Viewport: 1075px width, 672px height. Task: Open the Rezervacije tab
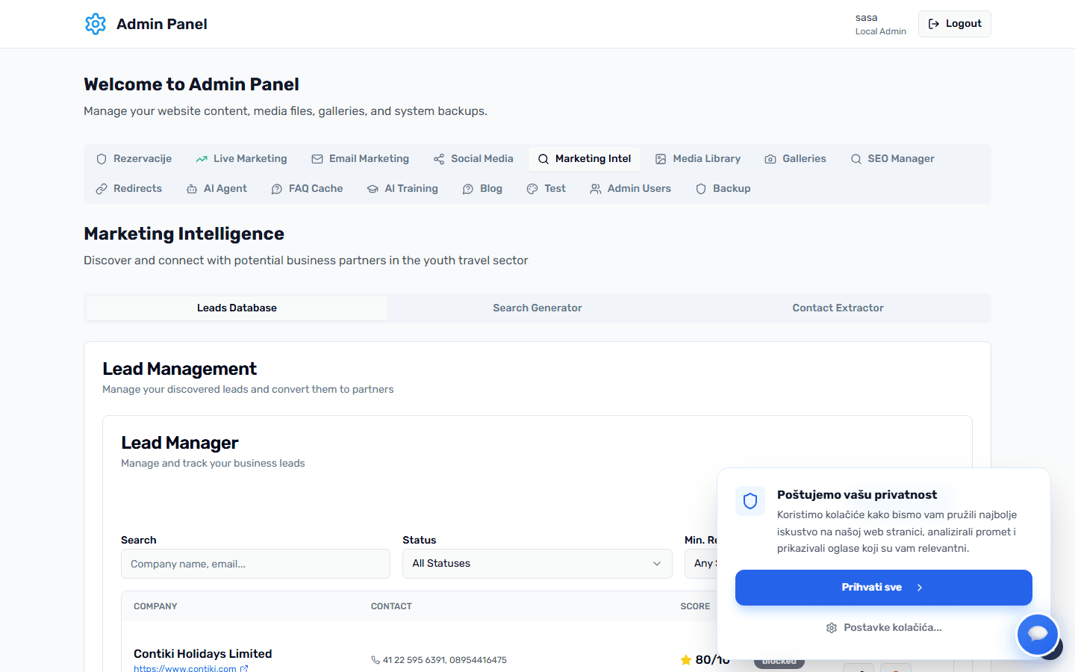coord(134,159)
